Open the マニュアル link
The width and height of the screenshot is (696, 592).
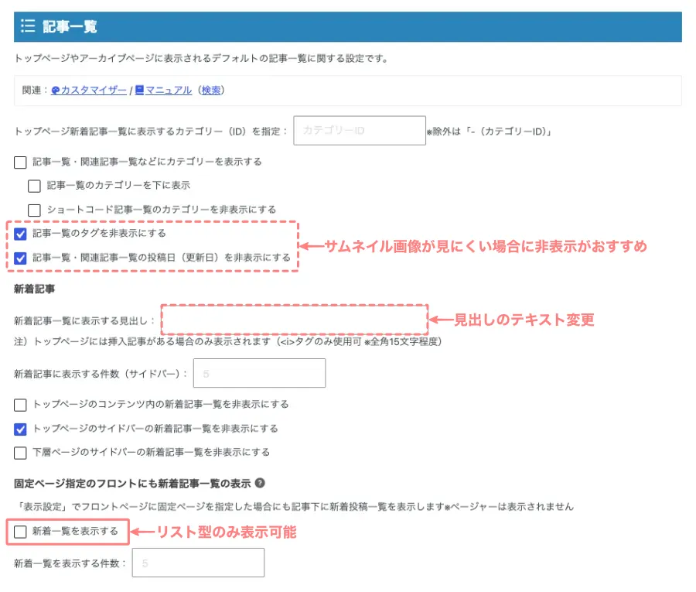coord(169,91)
